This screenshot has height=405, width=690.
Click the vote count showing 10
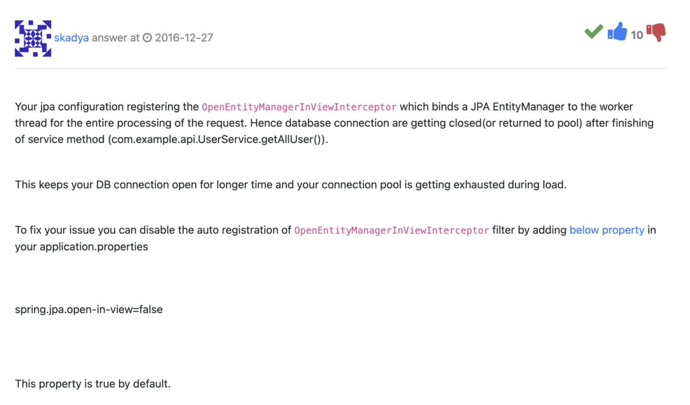click(637, 35)
